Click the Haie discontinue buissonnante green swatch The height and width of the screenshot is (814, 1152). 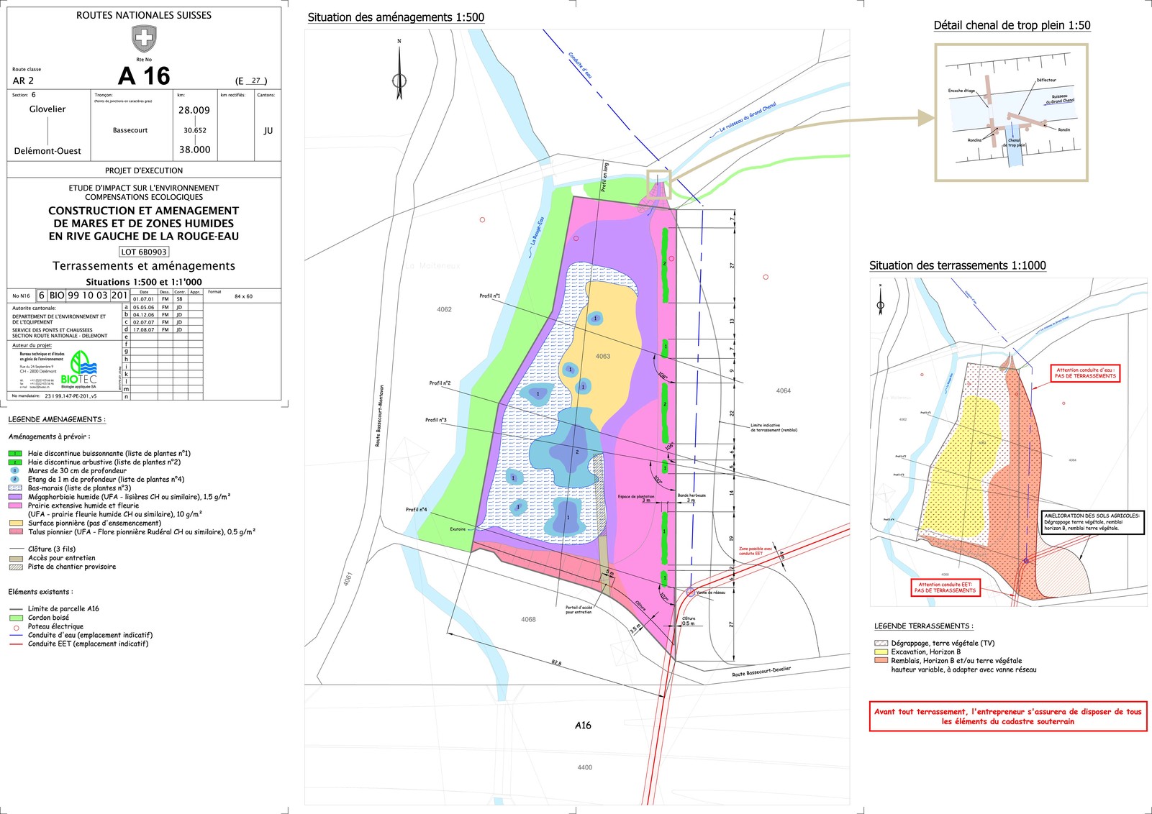[x=15, y=454]
